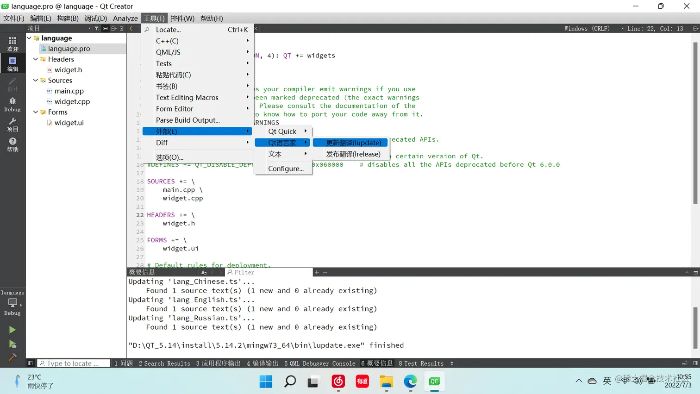Open NetEase Cloud Music from taskbar
This screenshot has height=394, width=700.
pyautogui.click(x=338, y=381)
